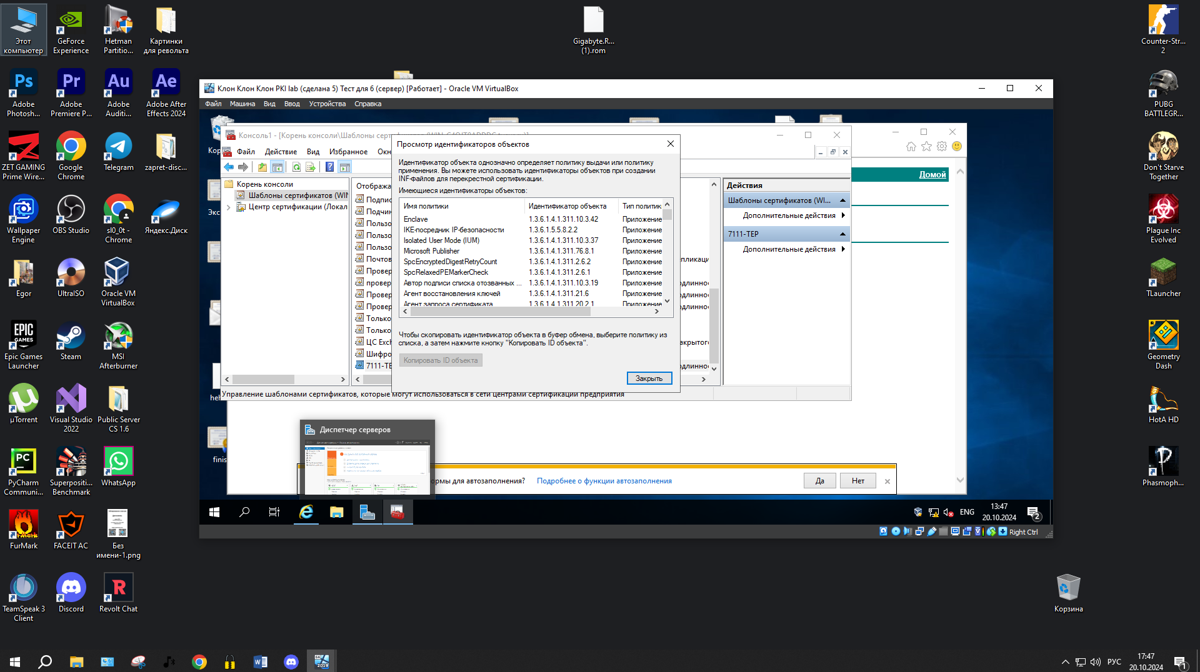
Task: Switch guest input language ENG indicator
Action: 967,512
